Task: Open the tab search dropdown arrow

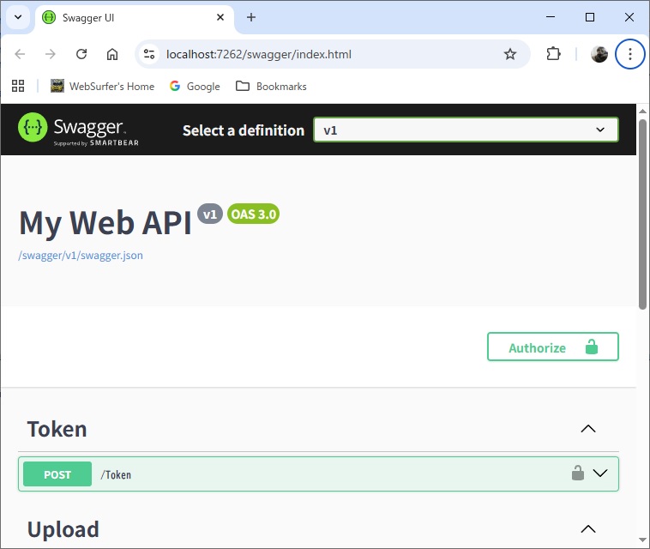Action: pos(18,17)
